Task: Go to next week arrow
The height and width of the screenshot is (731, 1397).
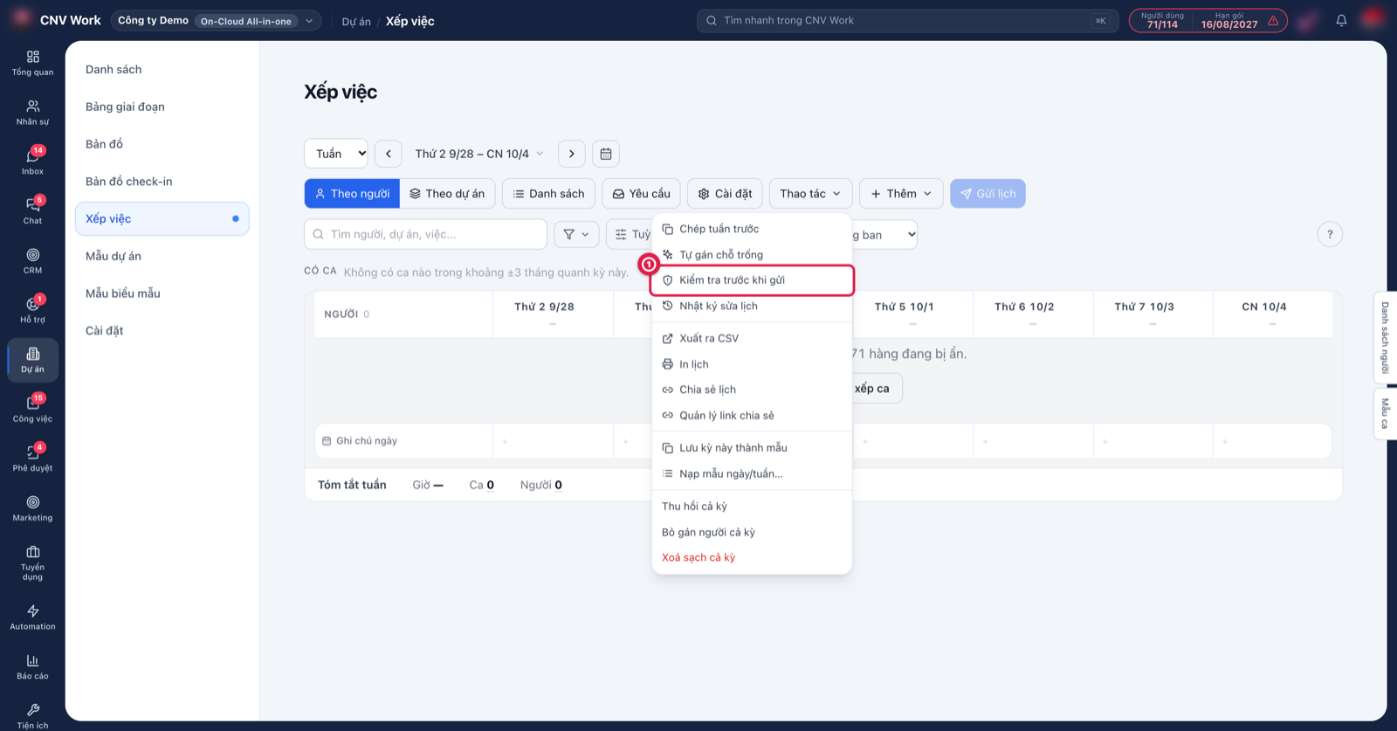Action: pos(572,154)
